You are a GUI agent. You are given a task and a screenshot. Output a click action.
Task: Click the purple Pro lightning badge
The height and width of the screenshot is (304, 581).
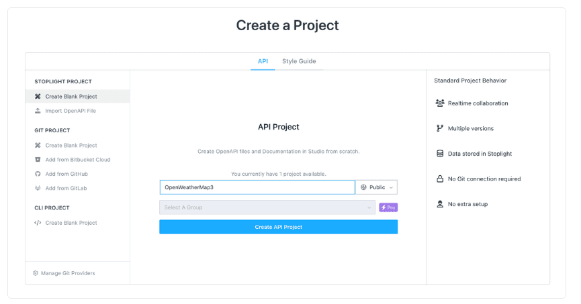(388, 208)
